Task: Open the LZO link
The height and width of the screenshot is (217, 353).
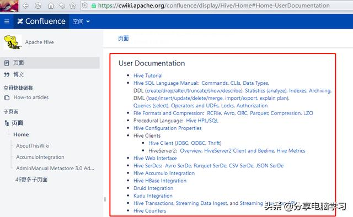Action: [x=308, y=113]
